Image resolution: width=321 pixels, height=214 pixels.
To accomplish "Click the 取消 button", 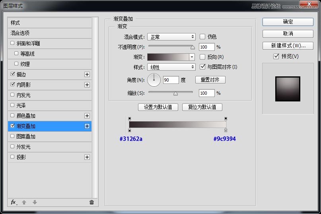I will 288,33.
